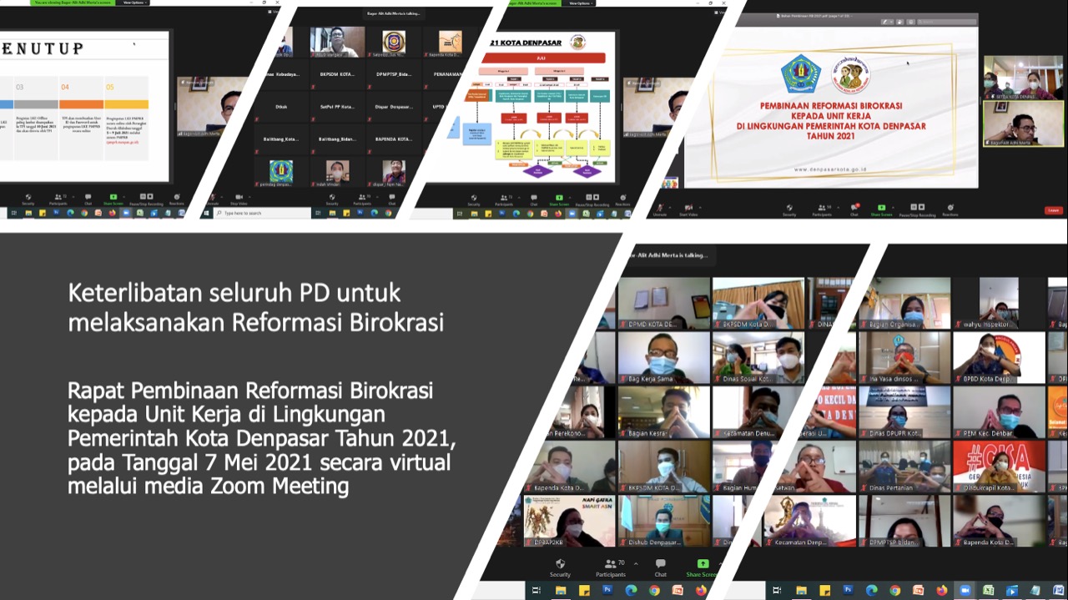Click Share Screen in the title slide screenshot
Screen dimensions: 1068x600
point(881,209)
